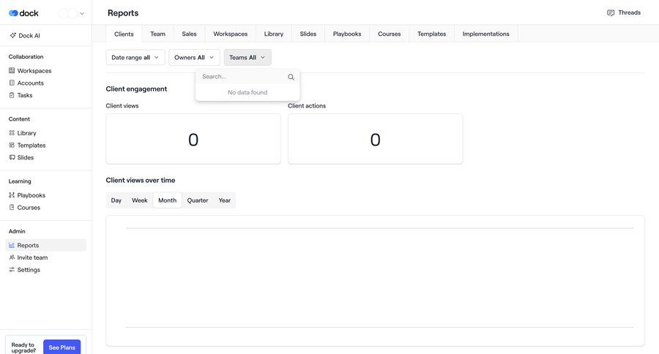Click the 'Client engagement' heading
This screenshot has width=659, height=354.
136,89
